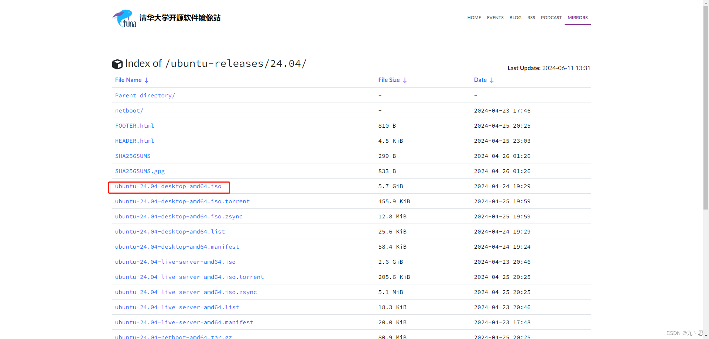Click the File Size sort arrow
This screenshot has width=709, height=339.
[405, 80]
